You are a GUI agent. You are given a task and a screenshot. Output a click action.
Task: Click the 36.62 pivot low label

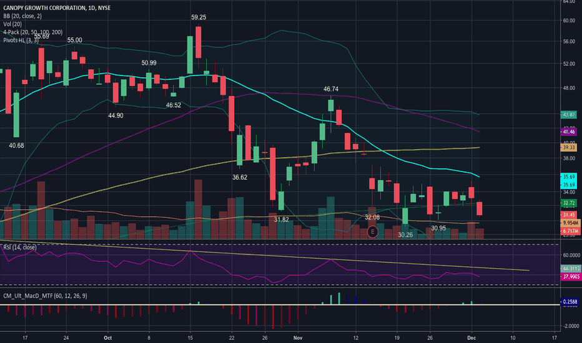click(x=240, y=178)
